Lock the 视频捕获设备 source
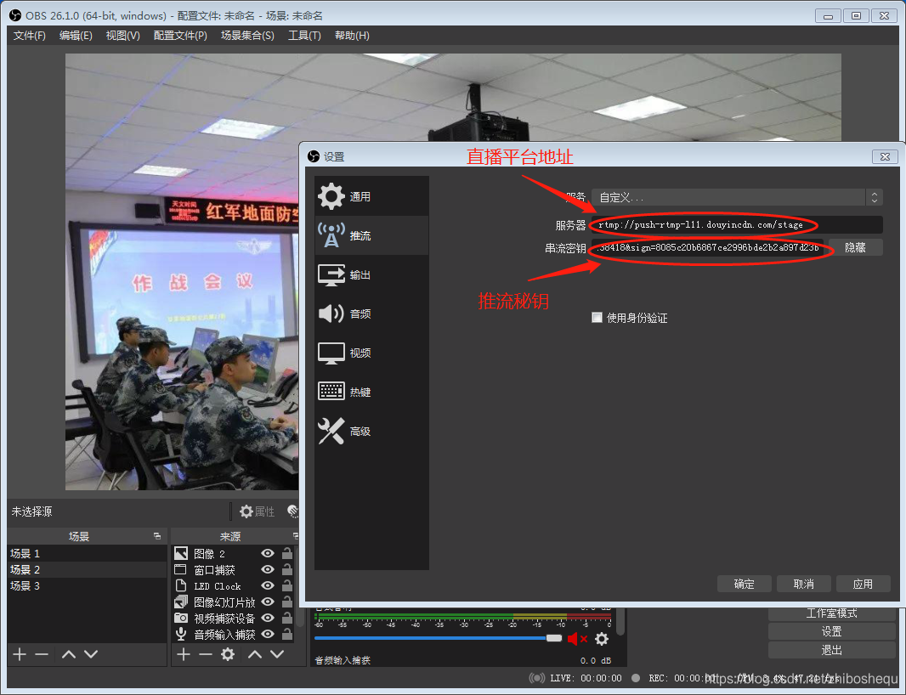The height and width of the screenshot is (695, 906). click(x=286, y=619)
